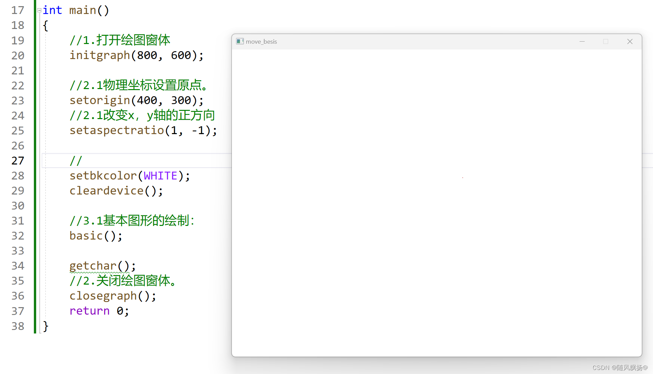653x374 pixels.
Task: Click the 'return' keyword on line 37
Action: [89, 311]
